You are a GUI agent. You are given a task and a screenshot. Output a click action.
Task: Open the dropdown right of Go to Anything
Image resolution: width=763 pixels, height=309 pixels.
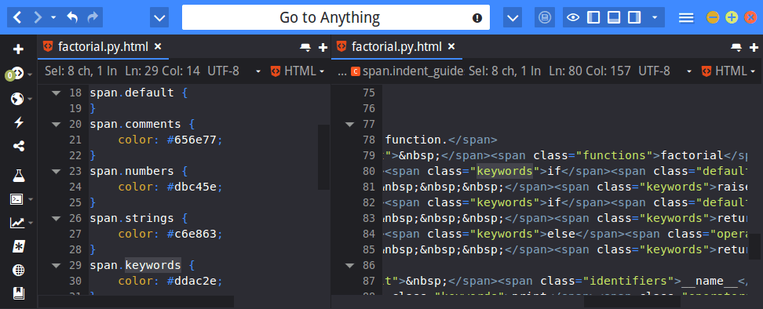(513, 18)
